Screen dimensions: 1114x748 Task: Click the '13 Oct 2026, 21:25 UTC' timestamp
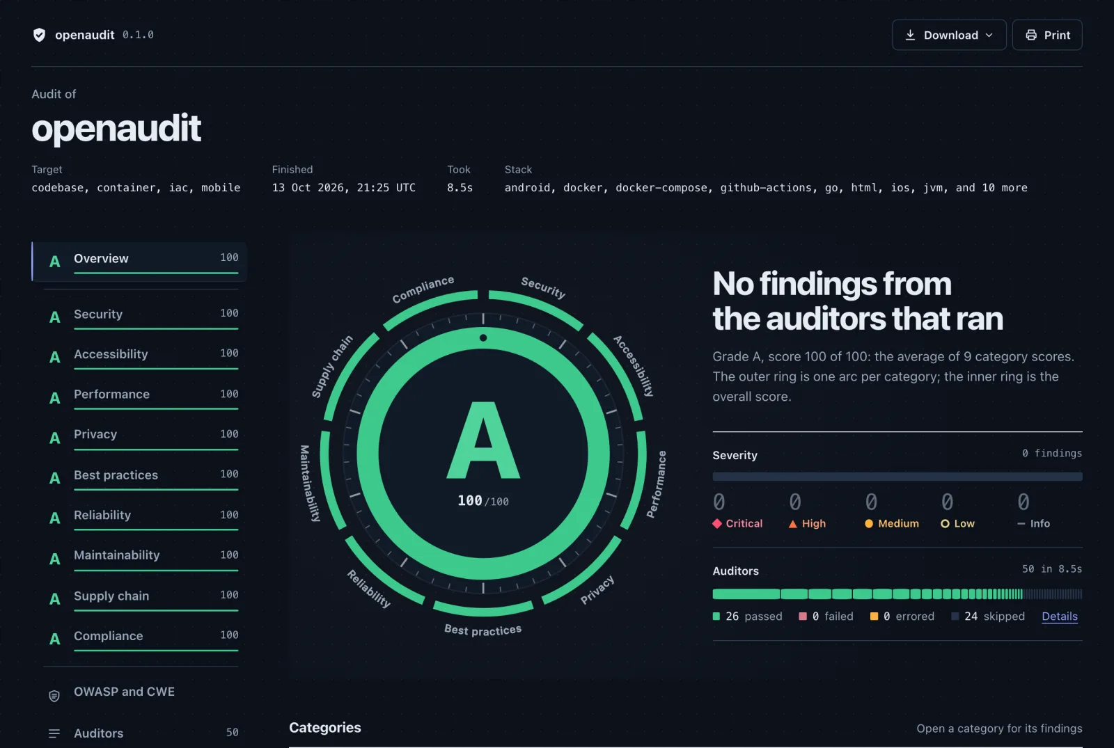pyautogui.click(x=344, y=188)
